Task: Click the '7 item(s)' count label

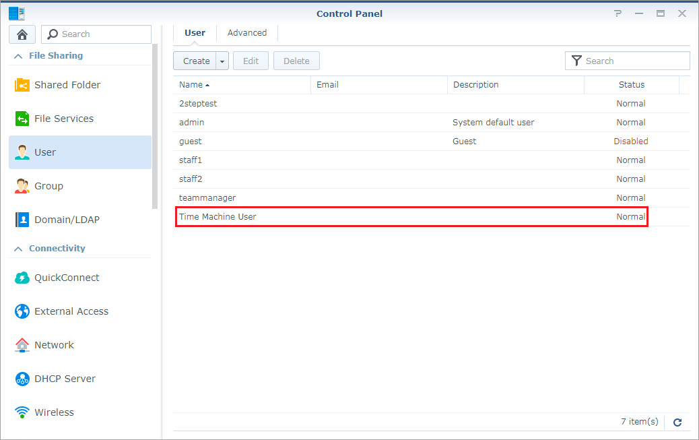Action: click(x=639, y=422)
